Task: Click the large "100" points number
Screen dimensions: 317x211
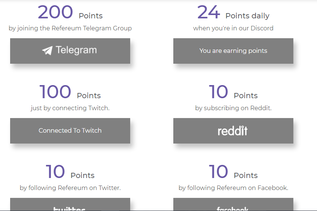Action: click(55, 92)
